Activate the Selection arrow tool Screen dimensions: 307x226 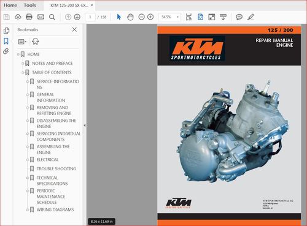[119, 17]
